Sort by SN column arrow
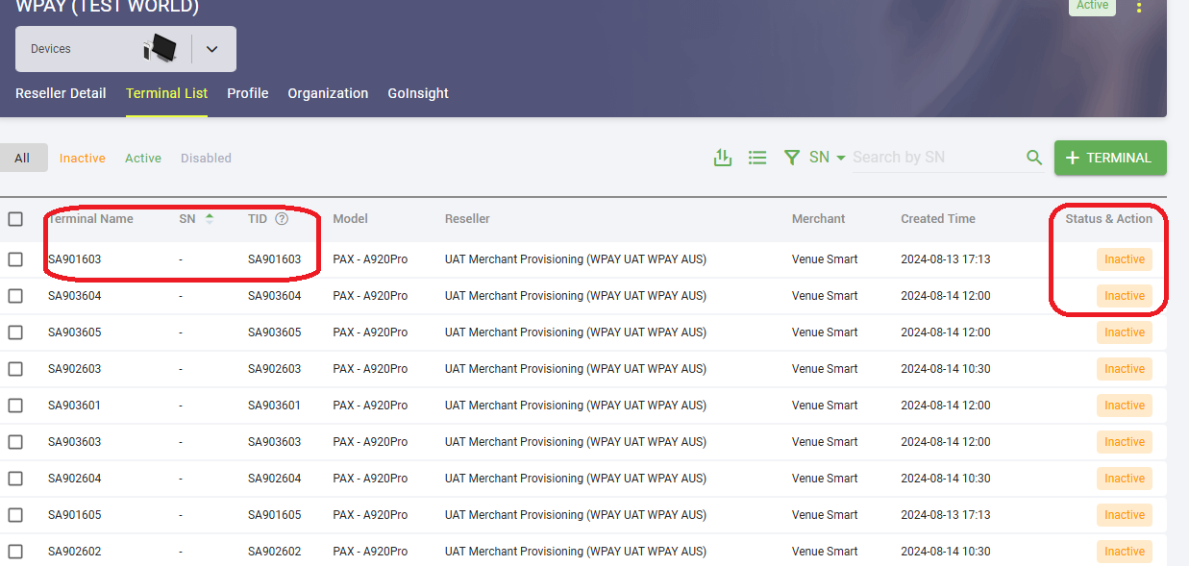1189x566 pixels. click(x=210, y=219)
